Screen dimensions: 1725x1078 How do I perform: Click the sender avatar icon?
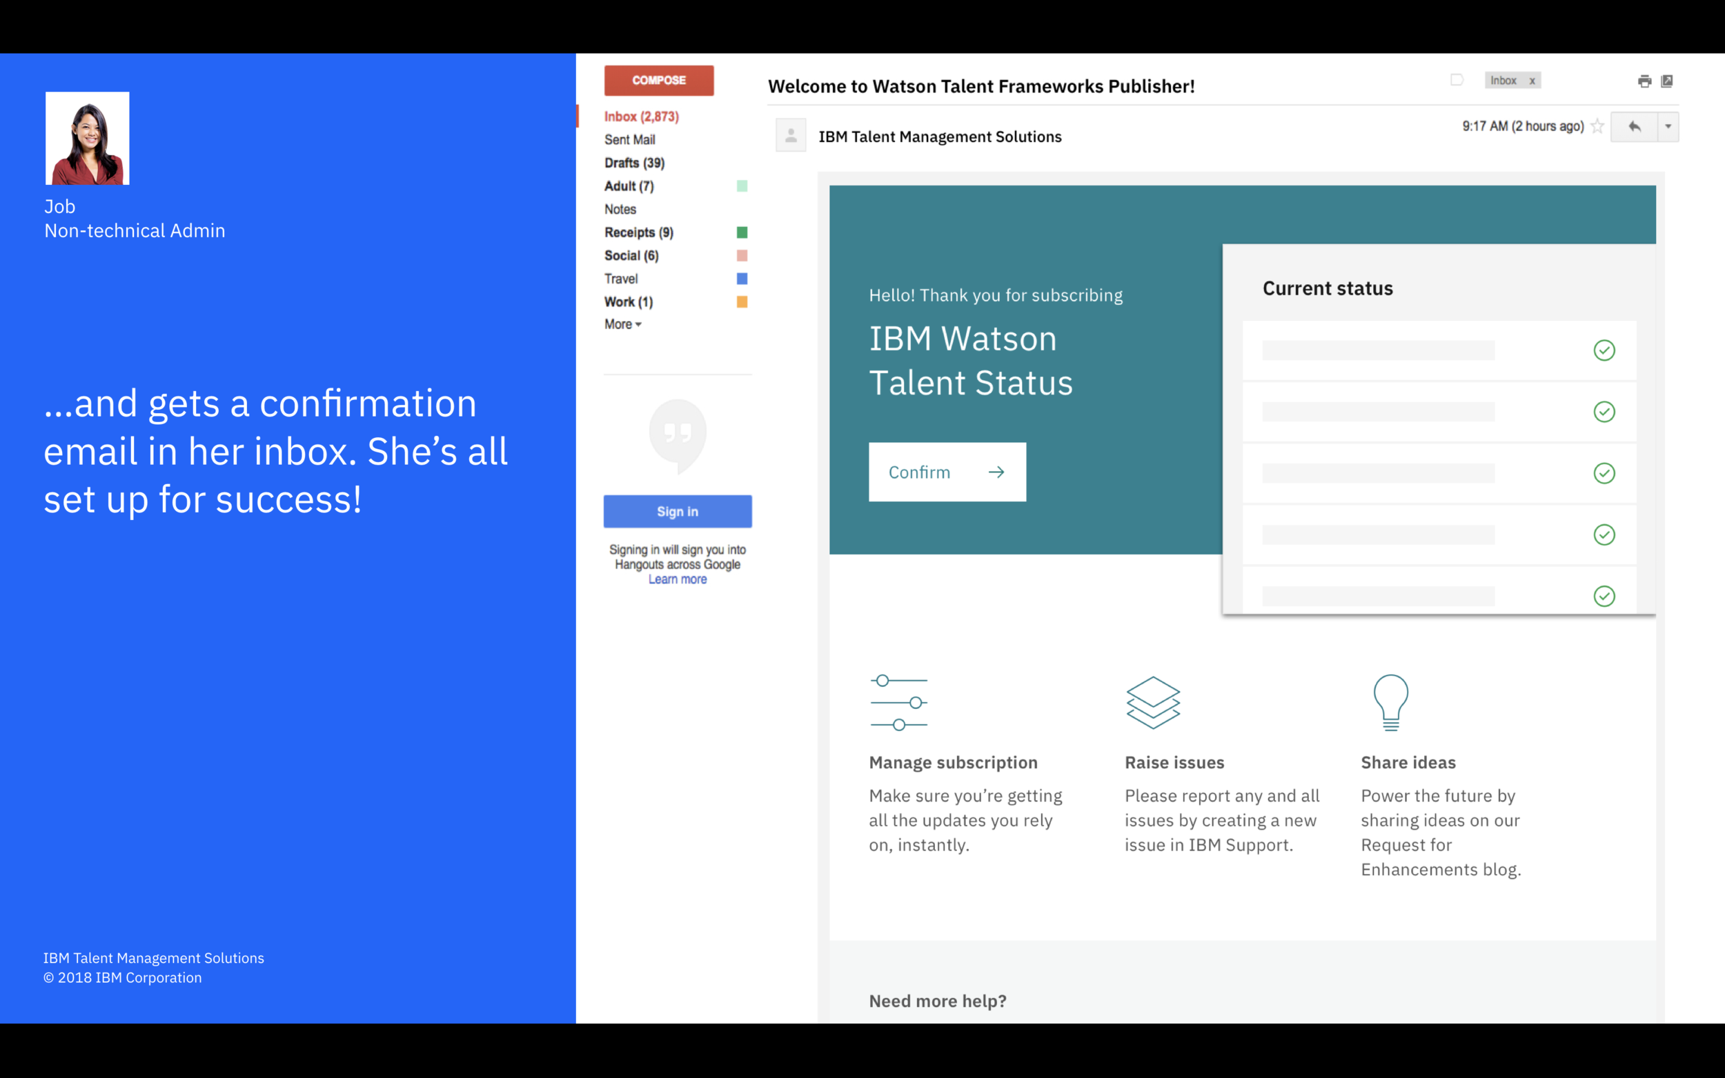(791, 134)
